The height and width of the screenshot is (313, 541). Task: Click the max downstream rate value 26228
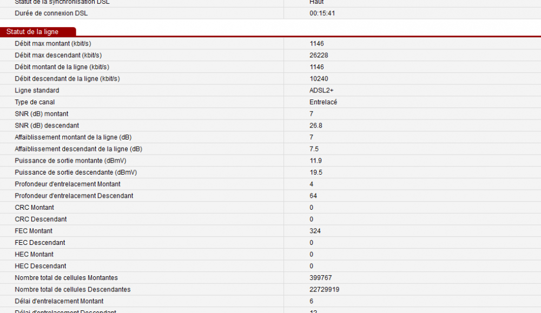(319, 55)
